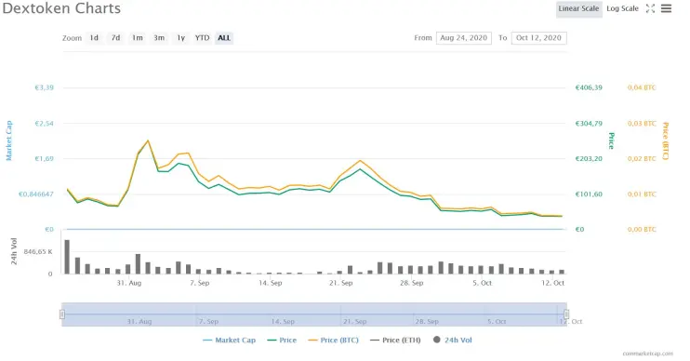Click the €406,39 price axis label
Image resolution: width=690 pixels, height=361 pixels.
[589, 87]
